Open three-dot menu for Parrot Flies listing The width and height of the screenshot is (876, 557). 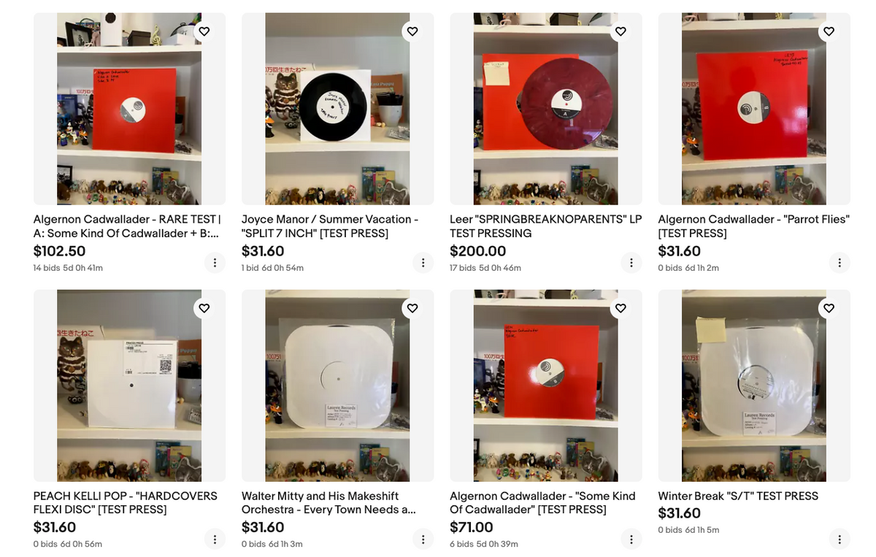[839, 262]
